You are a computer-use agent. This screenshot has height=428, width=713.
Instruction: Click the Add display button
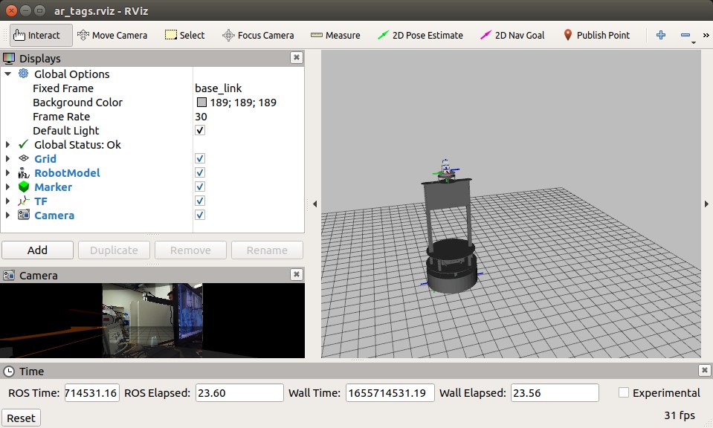point(37,250)
